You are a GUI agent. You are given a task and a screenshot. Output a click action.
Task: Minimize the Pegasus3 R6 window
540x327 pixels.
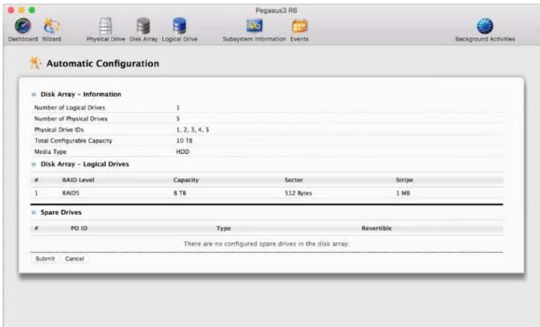(x=22, y=10)
